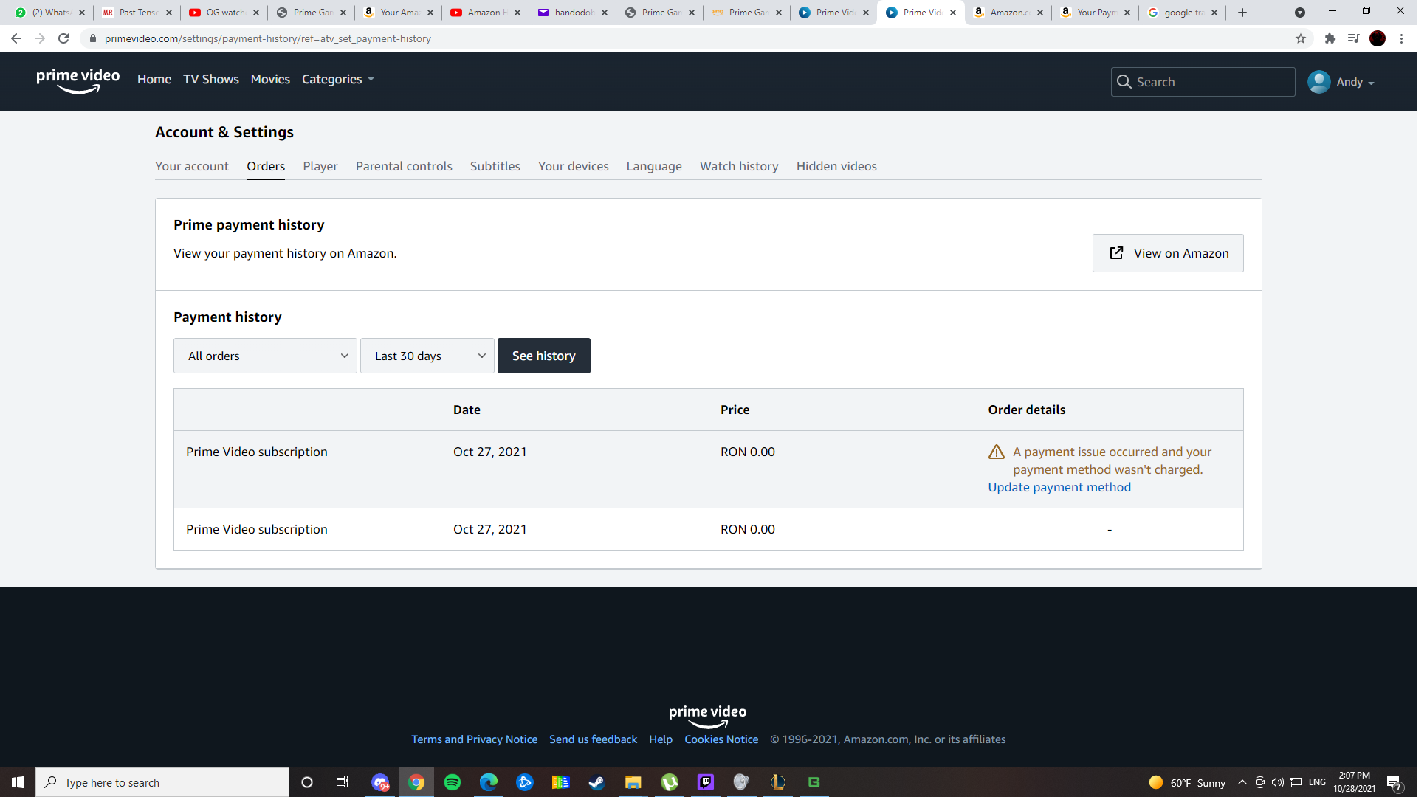1427x797 pixels.
Task: Click Update payment method link
Action: (1059, 487)
